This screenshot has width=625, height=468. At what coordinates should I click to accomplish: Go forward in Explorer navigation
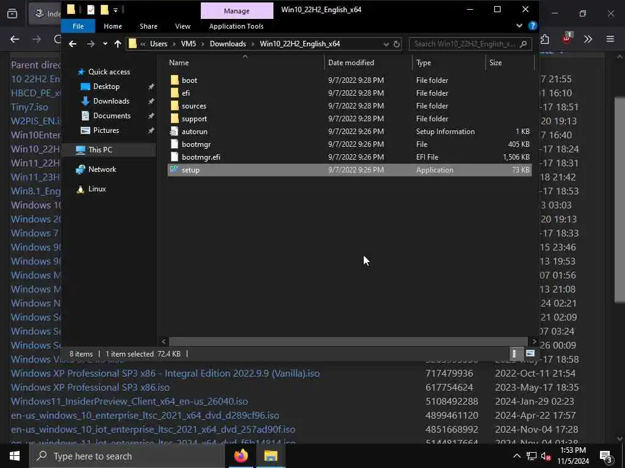90,44
